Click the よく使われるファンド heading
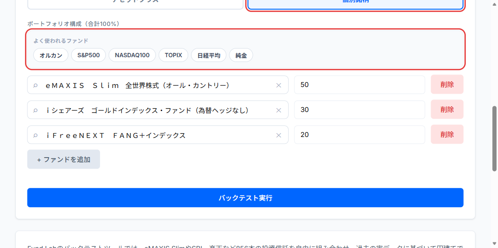 (x=61, y=40)
